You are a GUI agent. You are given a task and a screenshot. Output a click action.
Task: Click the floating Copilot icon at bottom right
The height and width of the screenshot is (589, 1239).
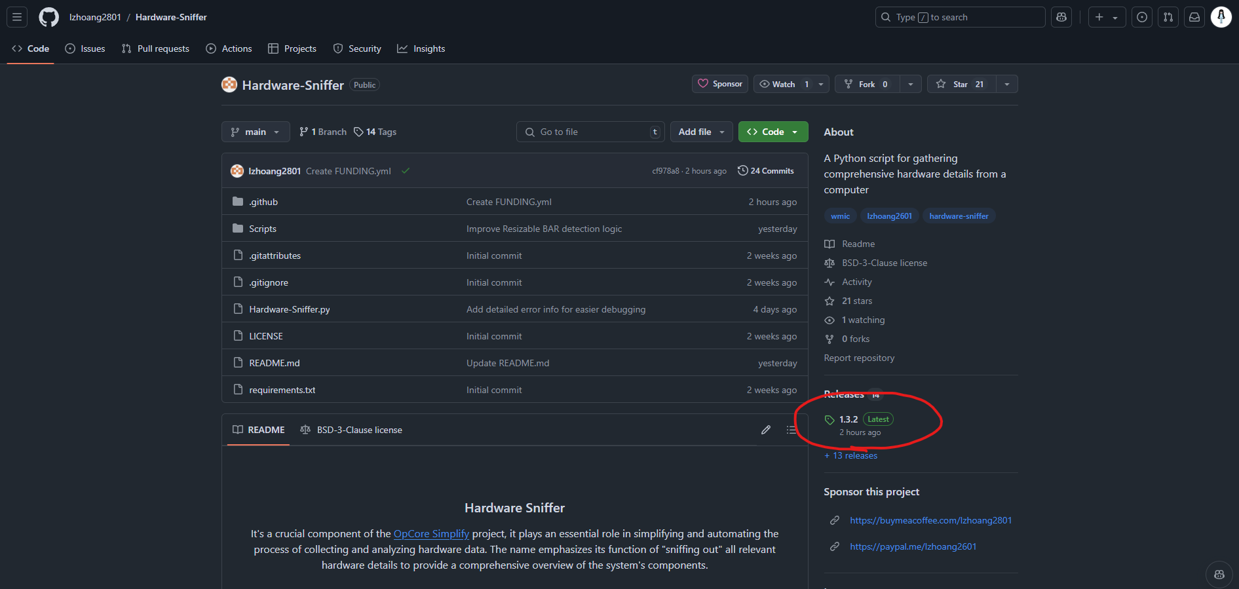(1219, 574)
